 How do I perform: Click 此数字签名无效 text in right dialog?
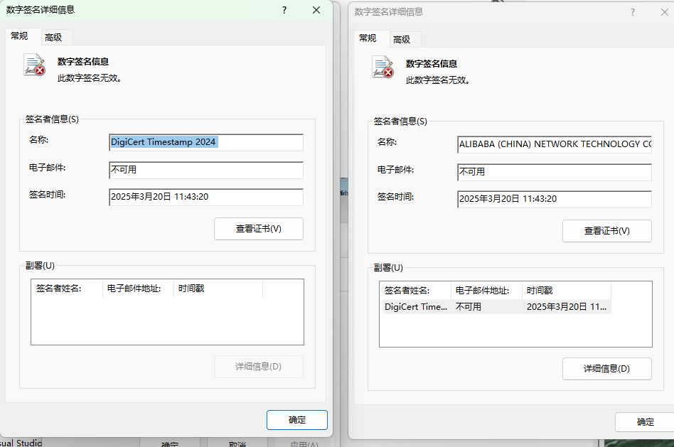point(437,80)
